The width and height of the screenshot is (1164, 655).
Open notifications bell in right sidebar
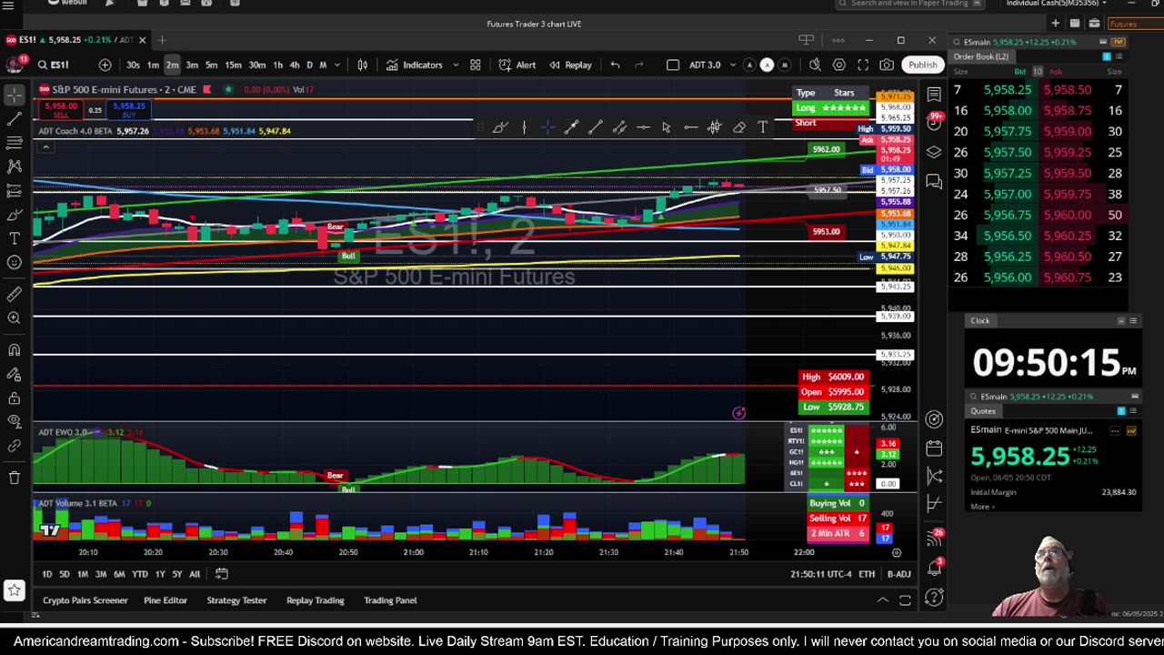click(x=934, y=568)
